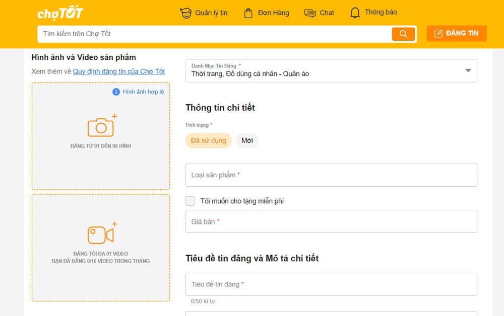Click the video camera icon to upload video
Image resolution: width=504 pixels, height=316 pixels.
coord(100,232)
